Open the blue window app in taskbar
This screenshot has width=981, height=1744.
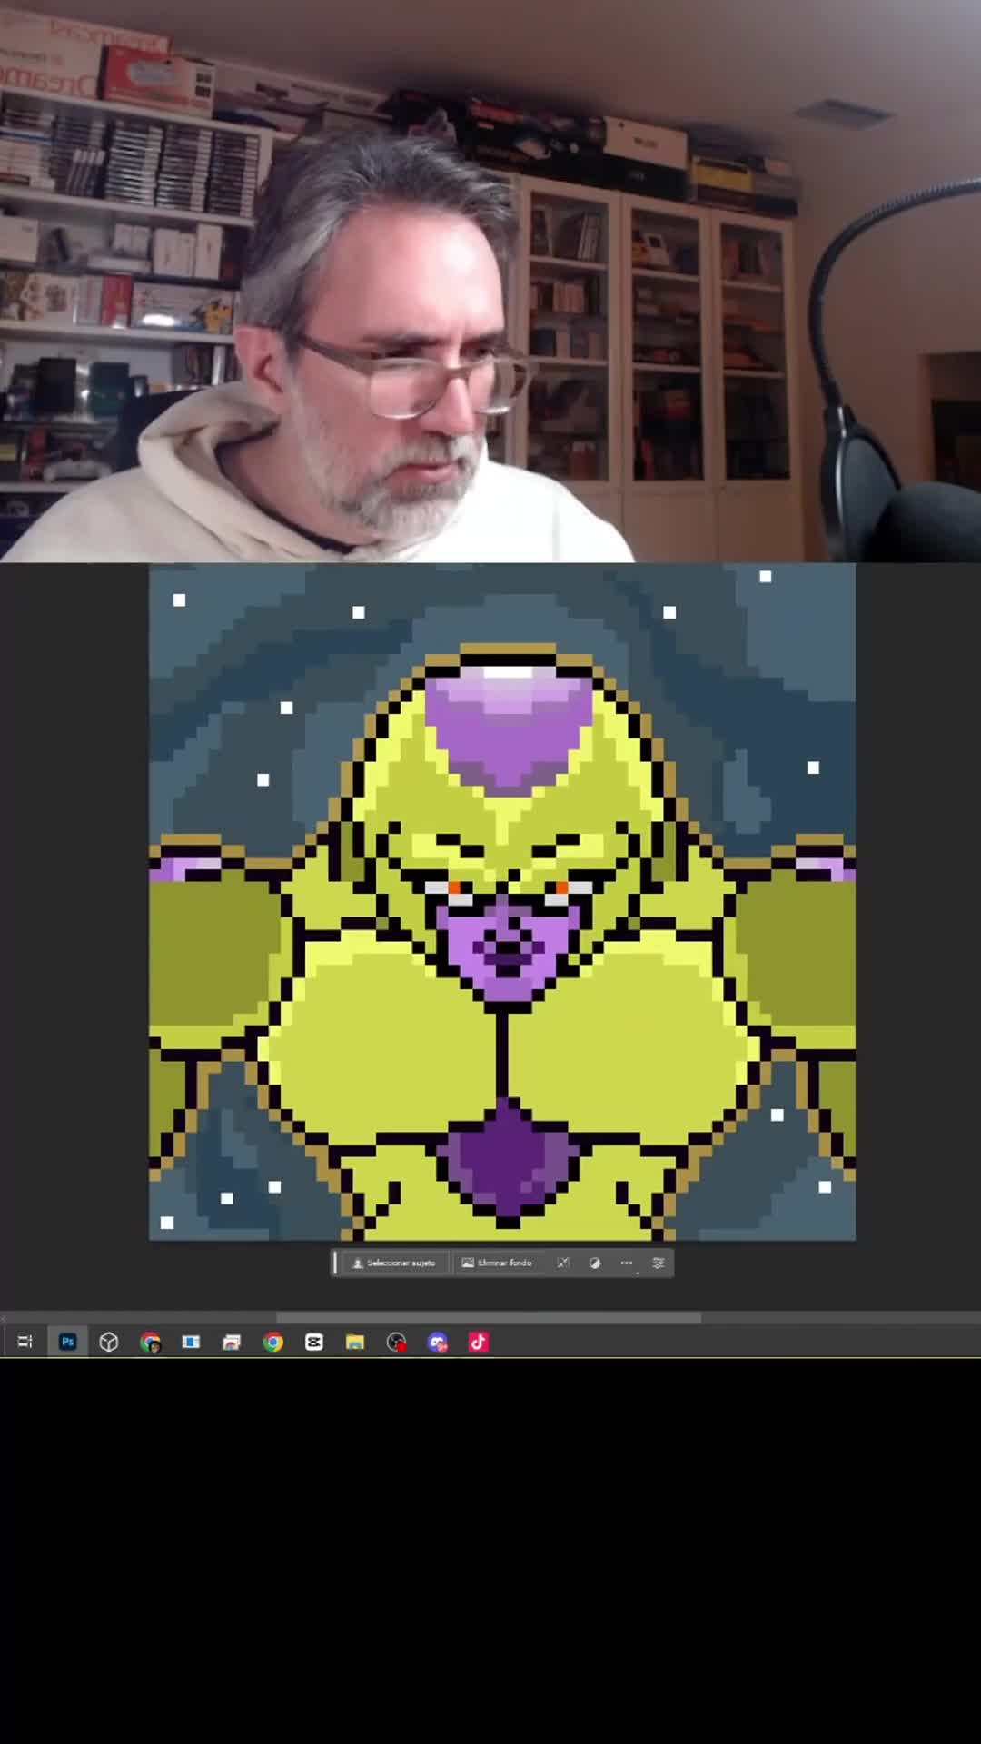[x=191, y=1342]
